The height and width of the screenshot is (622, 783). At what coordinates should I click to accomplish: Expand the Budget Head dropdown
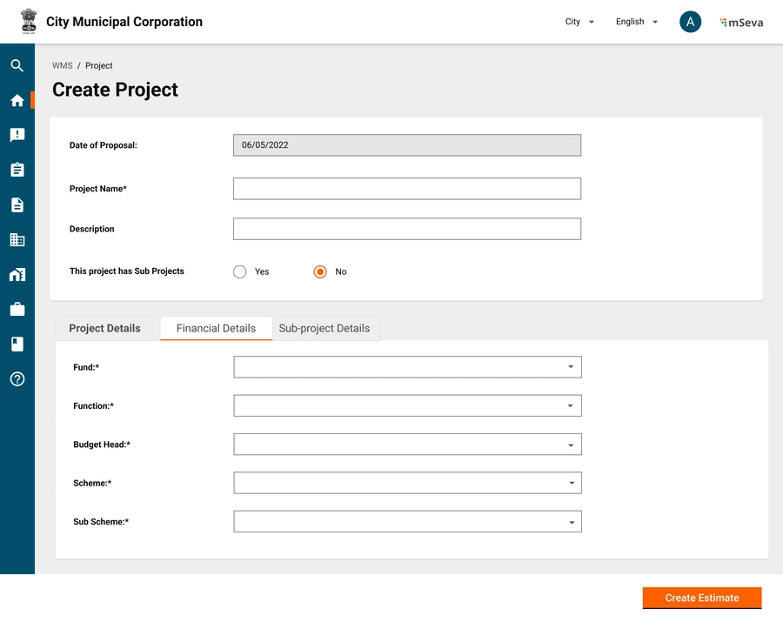click(407, 445)
